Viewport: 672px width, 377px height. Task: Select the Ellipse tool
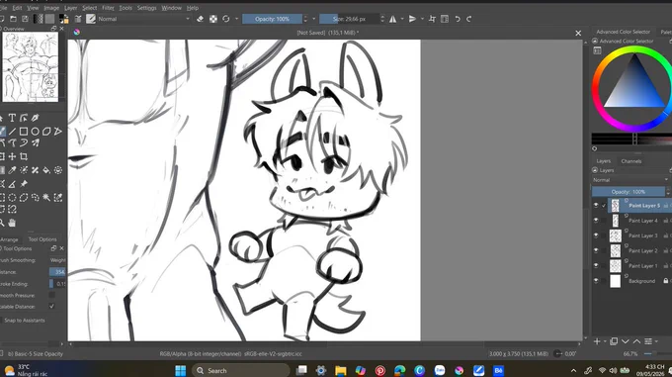[x=36, y=132]
